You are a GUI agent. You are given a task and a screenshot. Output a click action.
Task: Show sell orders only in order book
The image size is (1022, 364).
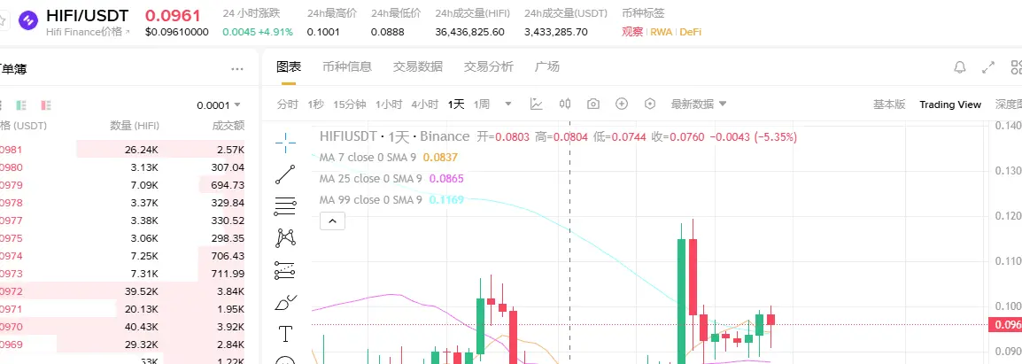pyautogui.click(x=46, y=105)
